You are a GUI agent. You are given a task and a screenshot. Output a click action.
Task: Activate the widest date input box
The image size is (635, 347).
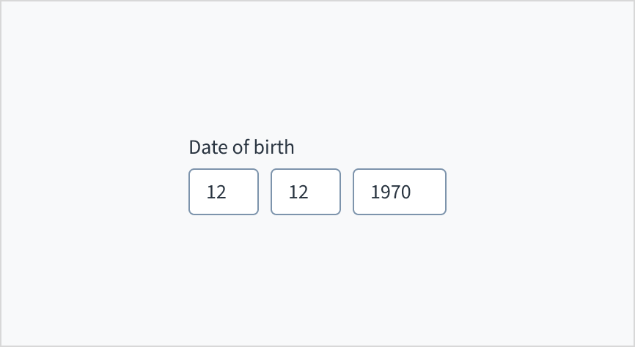point(400,192)
